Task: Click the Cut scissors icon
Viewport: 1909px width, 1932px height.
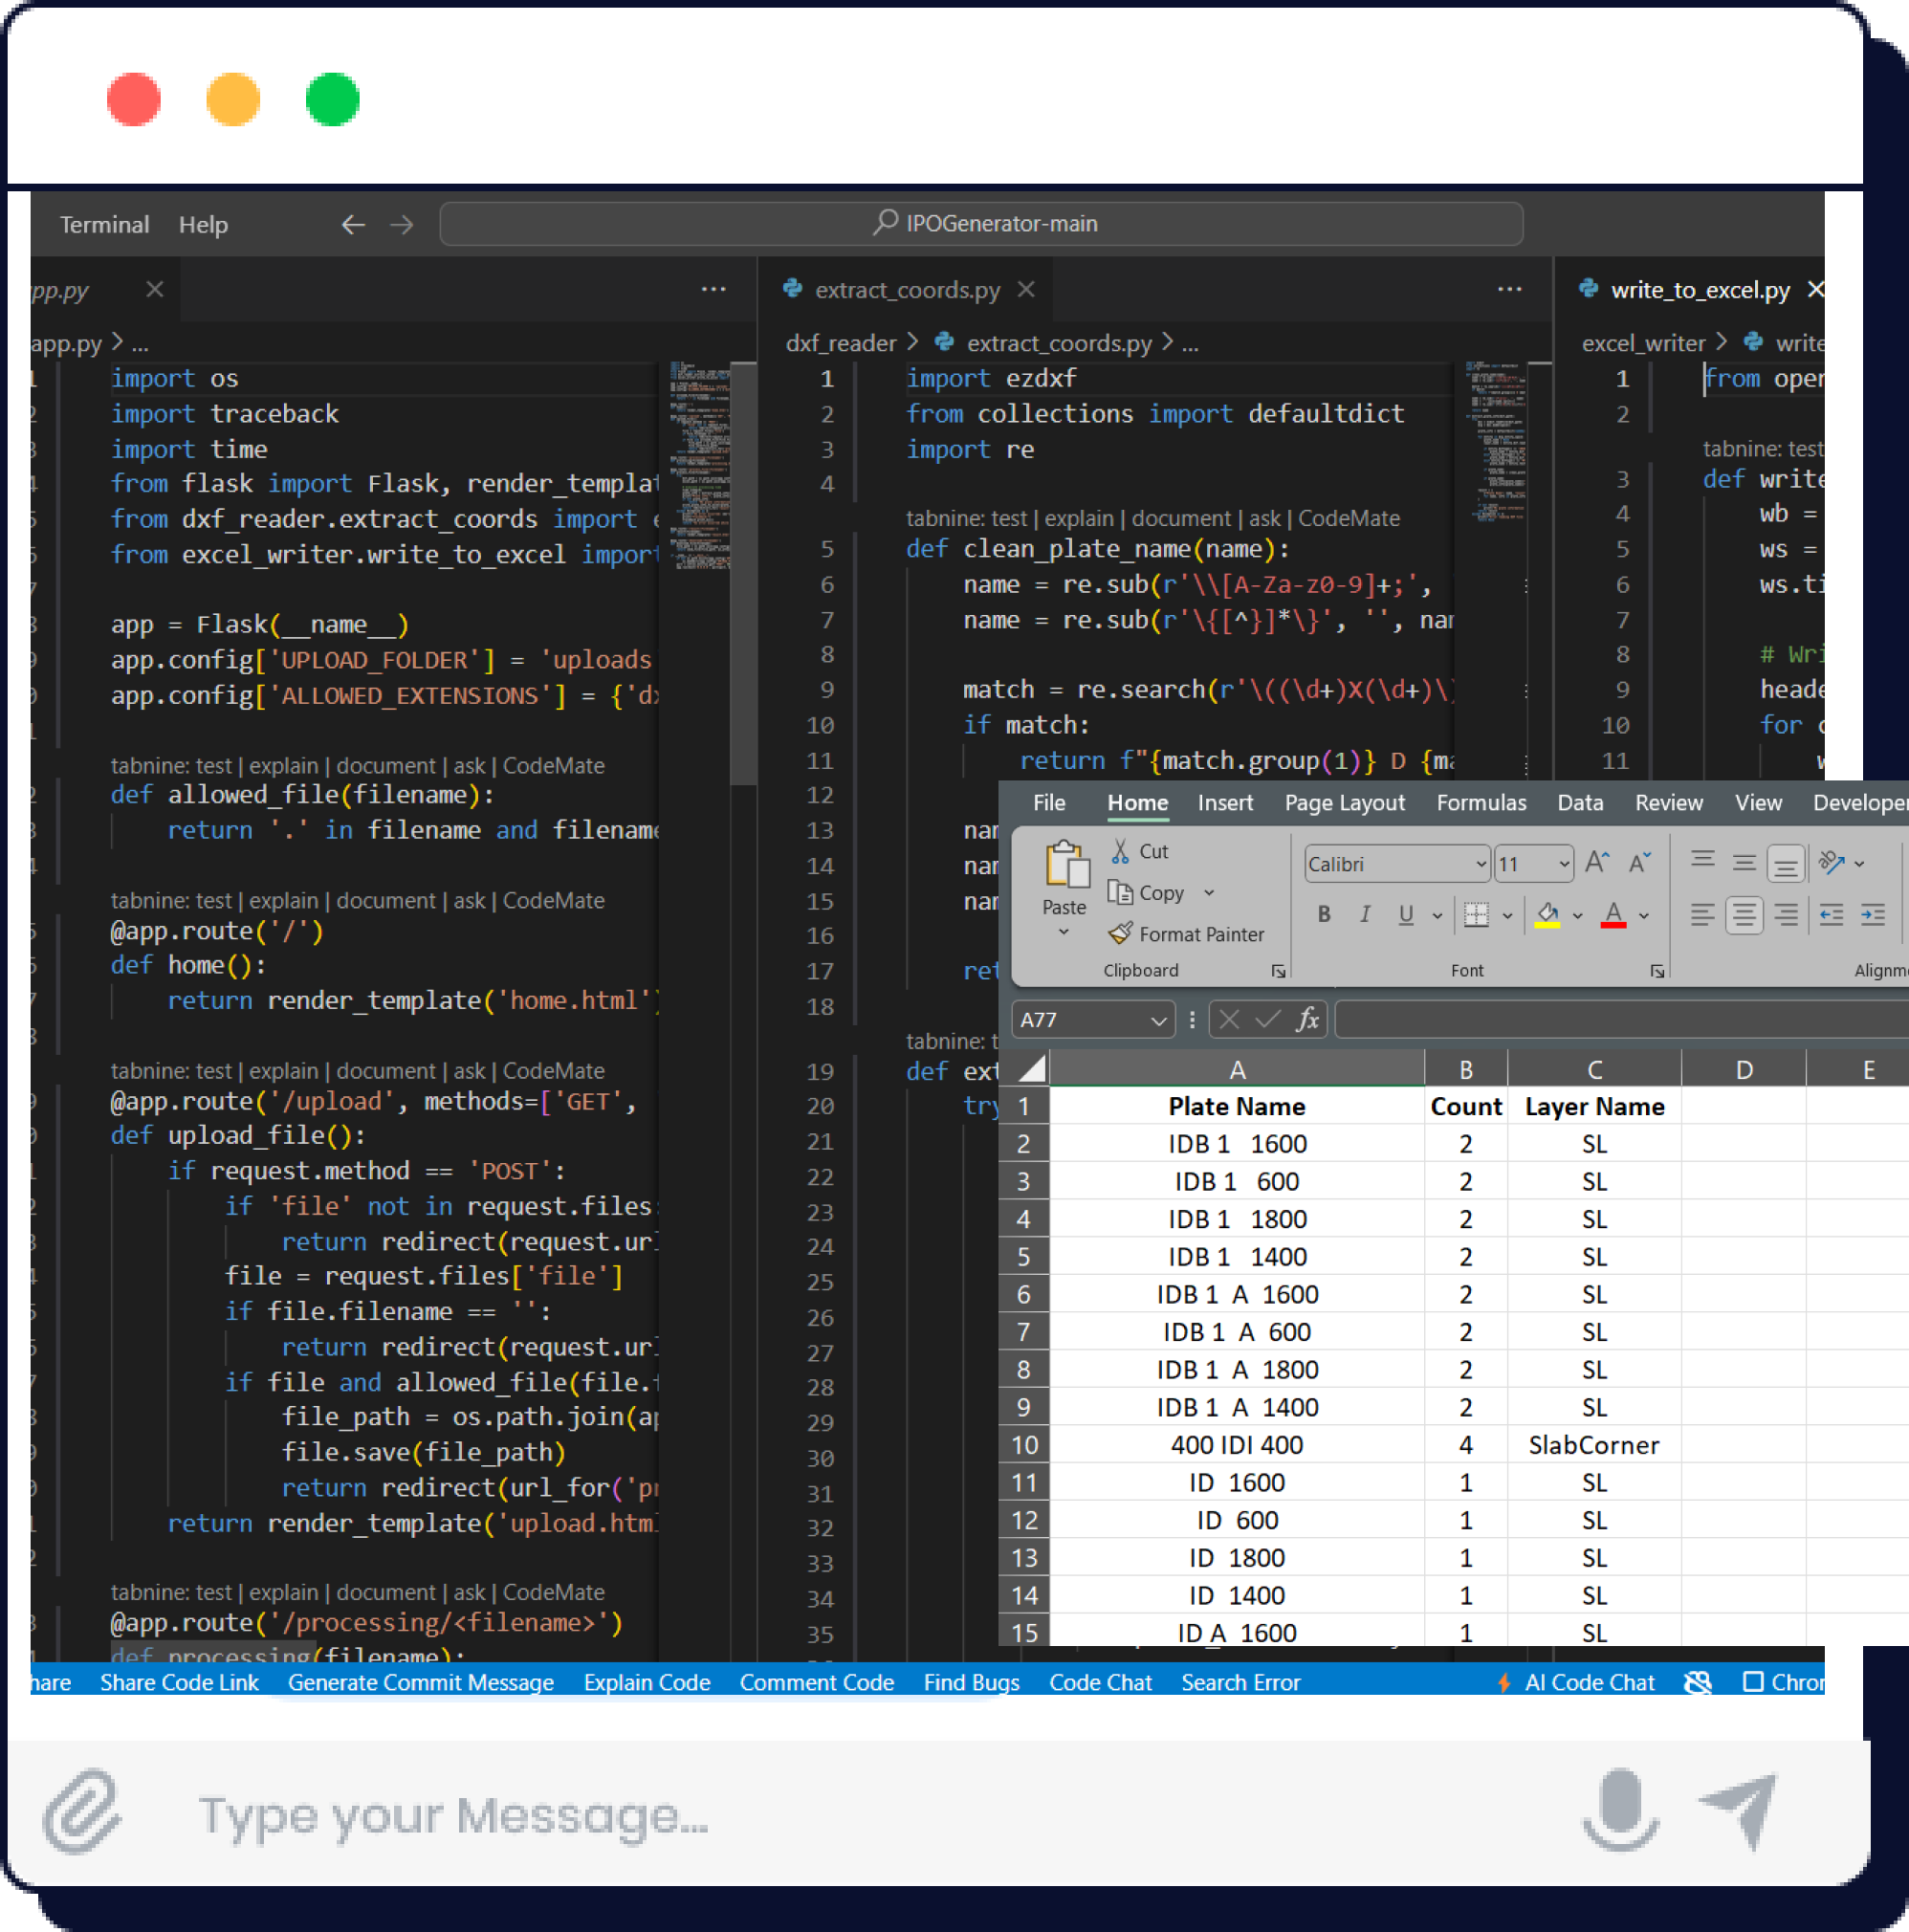Action: 1120,851
